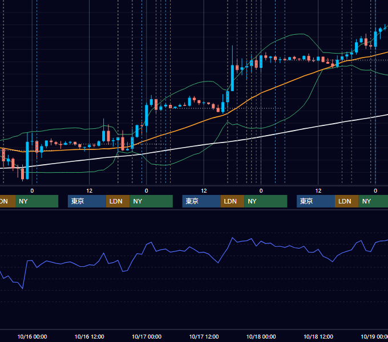Click the 10/17 12:00 time axis label
The width and height of the screenshot is (388, 342).
(x=204, y=336)
